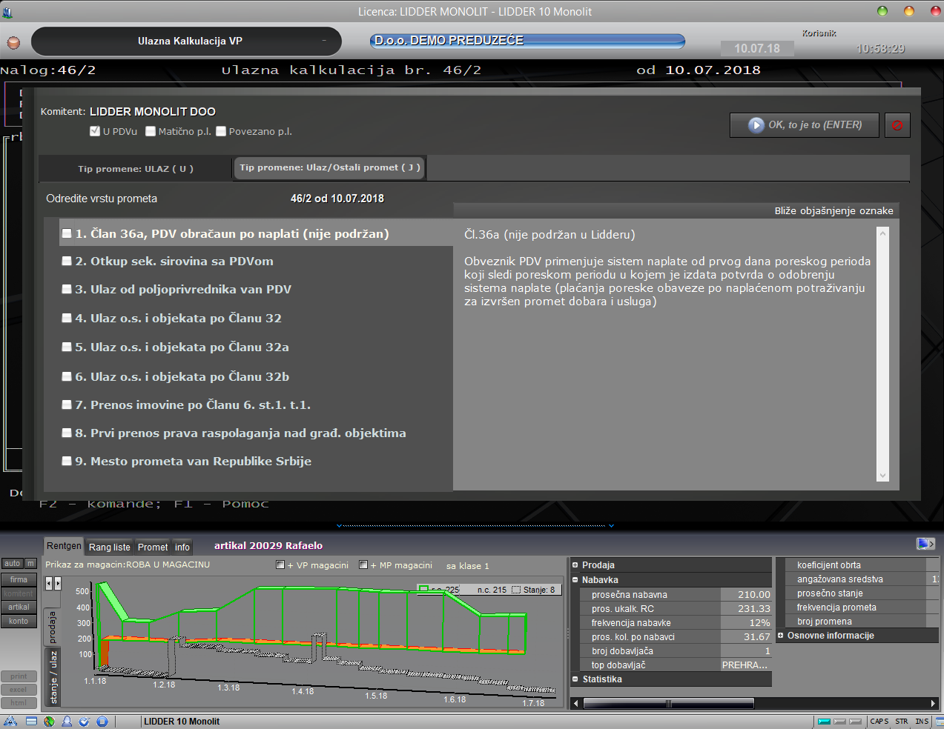Click the dotted Stanje legend marker

point(516,590)
